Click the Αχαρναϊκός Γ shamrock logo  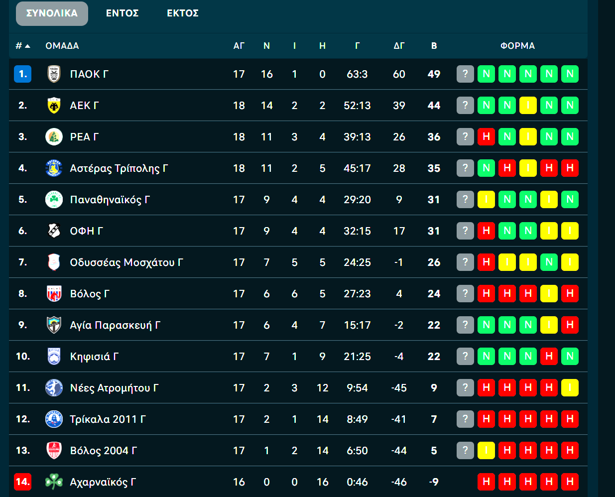[x=54, y=482]
